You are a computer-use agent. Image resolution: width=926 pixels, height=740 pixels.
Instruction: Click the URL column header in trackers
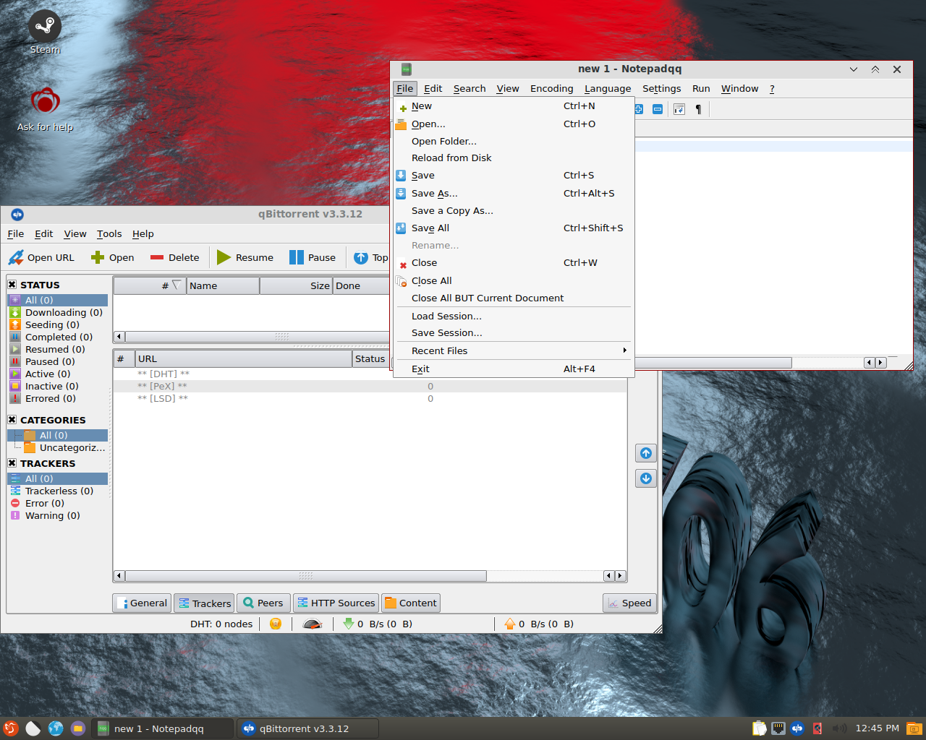(x=244, y=358)
